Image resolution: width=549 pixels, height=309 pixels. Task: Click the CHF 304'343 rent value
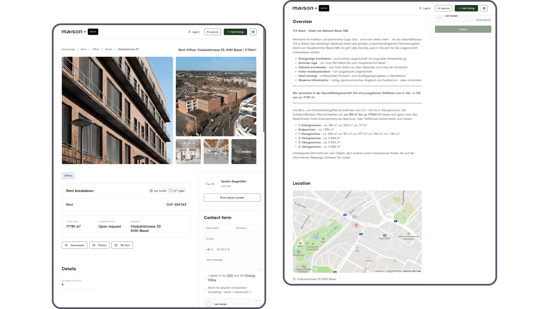[176, 204]
